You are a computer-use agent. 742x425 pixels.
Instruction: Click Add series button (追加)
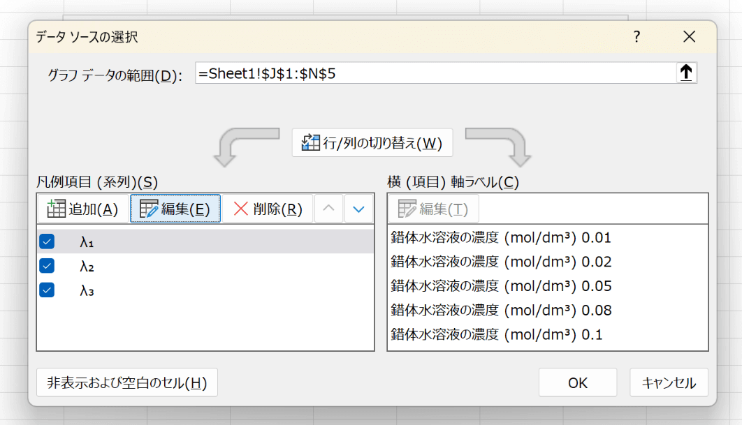coord(82,209)
